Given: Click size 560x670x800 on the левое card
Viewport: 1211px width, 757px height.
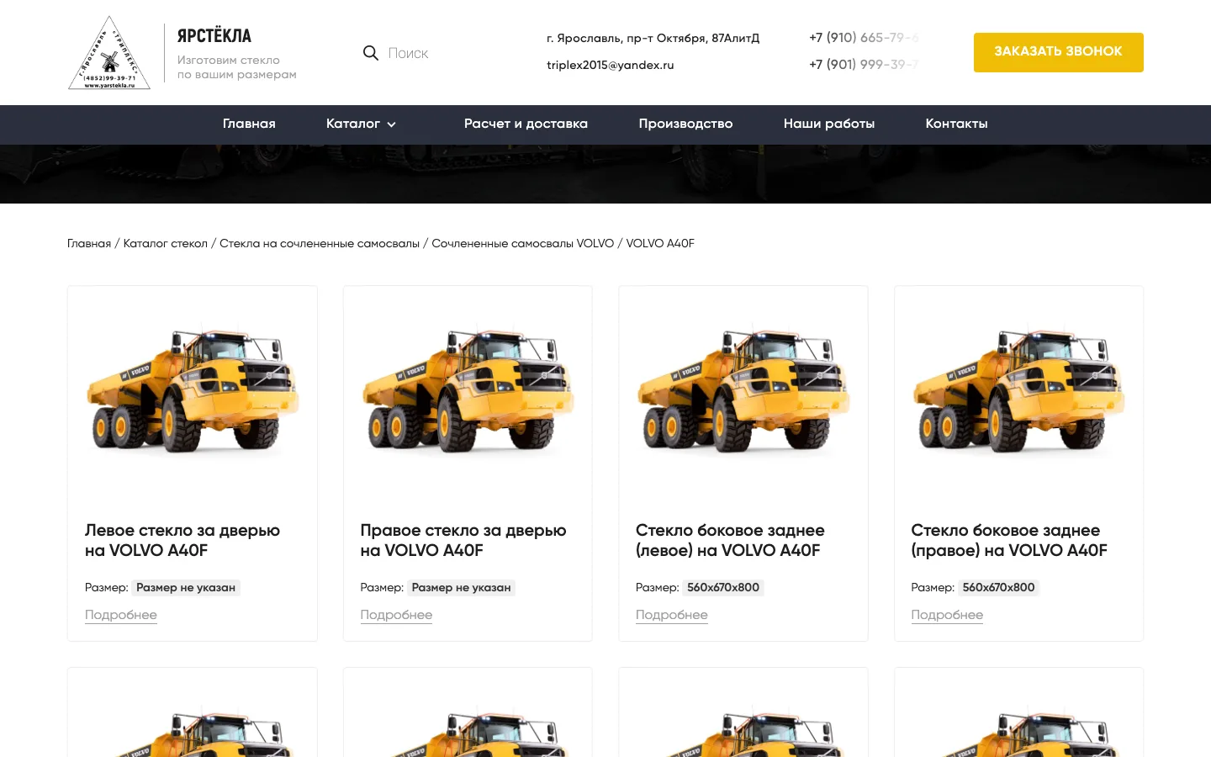Looking at the screenshot, I should click(723, 587).
